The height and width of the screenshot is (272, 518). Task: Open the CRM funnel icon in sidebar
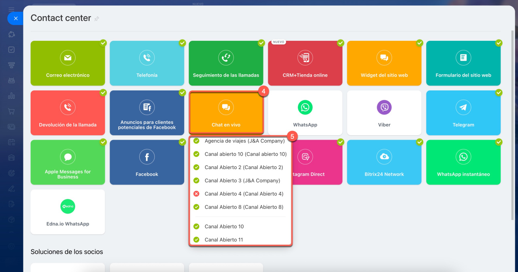(11, 65)
